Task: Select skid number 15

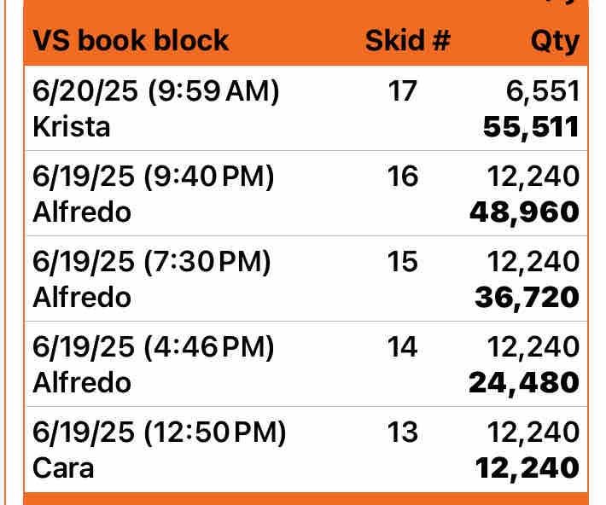Action: coord(403,262)
